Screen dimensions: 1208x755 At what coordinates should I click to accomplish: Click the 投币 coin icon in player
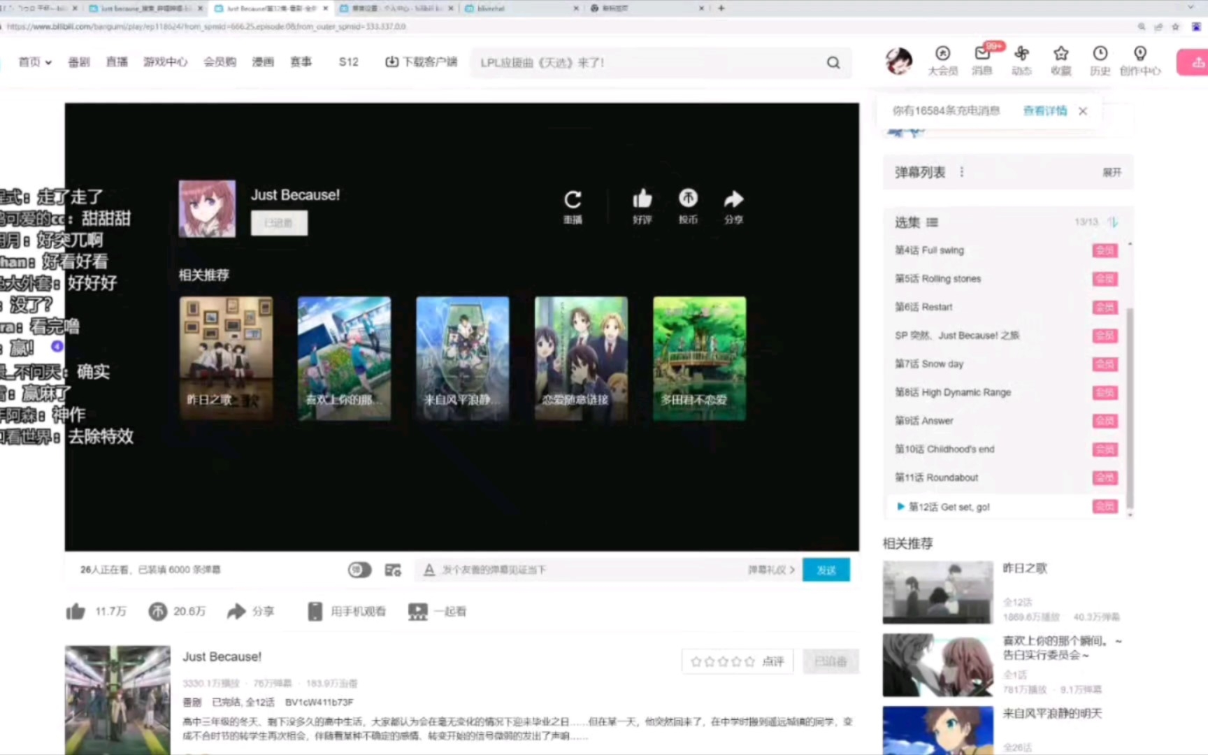pos(688,199)
